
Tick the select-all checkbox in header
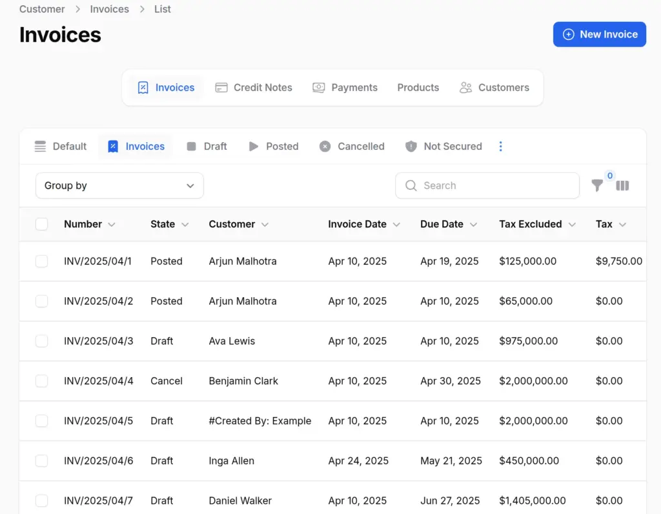coord(42,224)
